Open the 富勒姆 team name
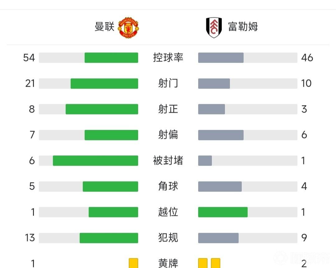336x268 pixels. [x=243, y=27]
